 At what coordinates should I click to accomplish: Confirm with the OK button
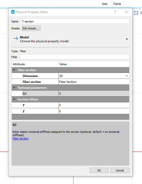[x=99, y=170]
